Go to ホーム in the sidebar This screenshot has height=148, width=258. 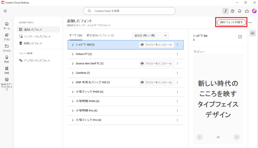coord(7,26)
